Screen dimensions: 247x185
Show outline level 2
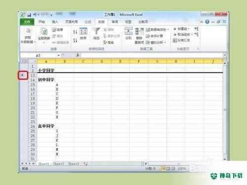(26, 61)
